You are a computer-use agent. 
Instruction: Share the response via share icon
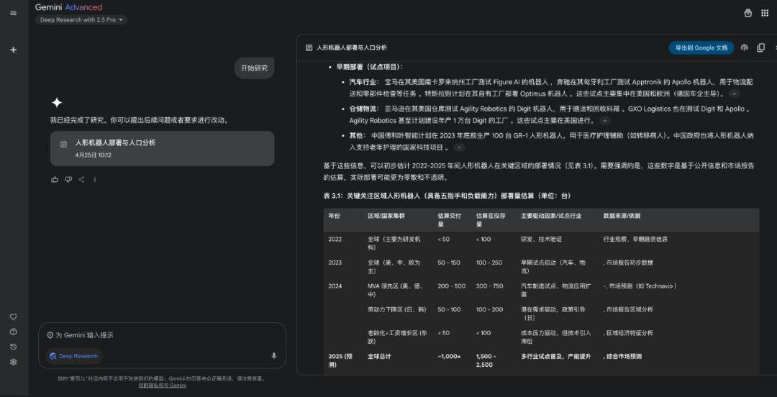pos(81,179)
